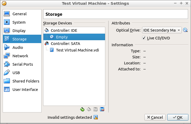Click the SATA controller icon

tap(47, 43)
